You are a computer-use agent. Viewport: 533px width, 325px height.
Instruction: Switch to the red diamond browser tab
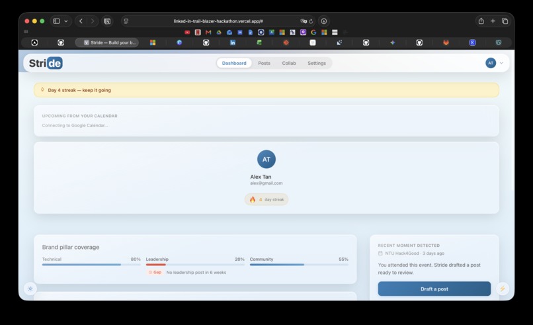tap(286, 42)
